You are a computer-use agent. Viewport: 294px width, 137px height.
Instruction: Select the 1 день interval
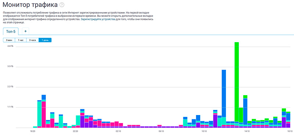tap(45, 40)
